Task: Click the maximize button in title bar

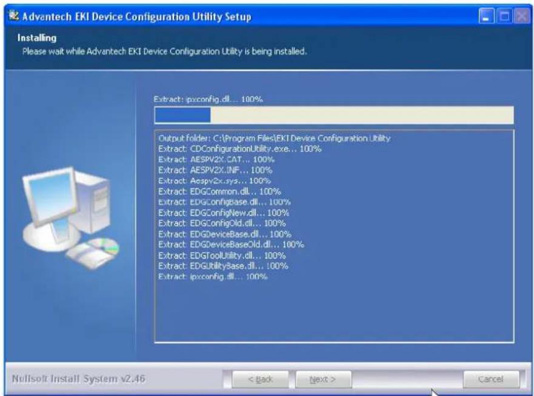Action: click(504, 16)
